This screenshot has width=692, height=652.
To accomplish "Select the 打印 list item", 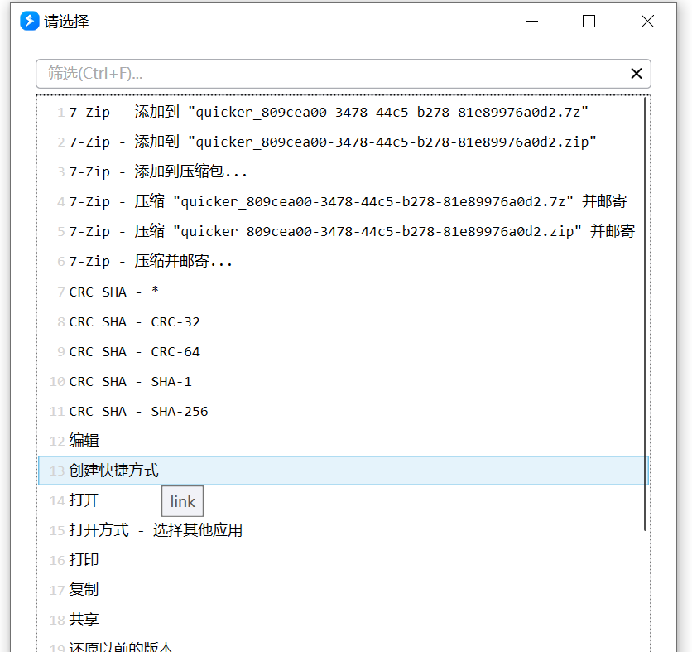I will pos(343,560).
